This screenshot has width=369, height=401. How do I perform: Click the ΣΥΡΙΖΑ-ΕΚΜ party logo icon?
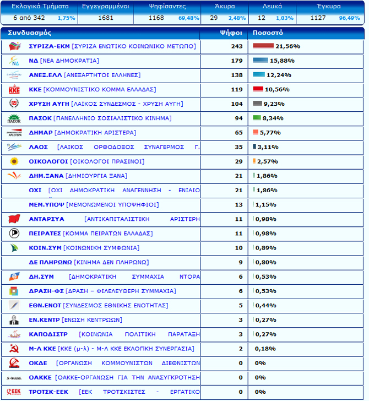(x=14, y=46)
